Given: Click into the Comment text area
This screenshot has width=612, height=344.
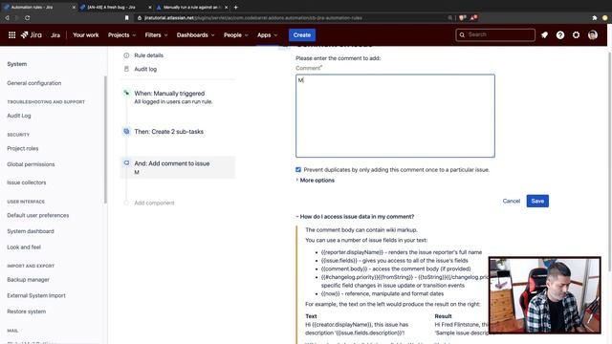Looking at the screenshot, I should (x=395, y=116).
